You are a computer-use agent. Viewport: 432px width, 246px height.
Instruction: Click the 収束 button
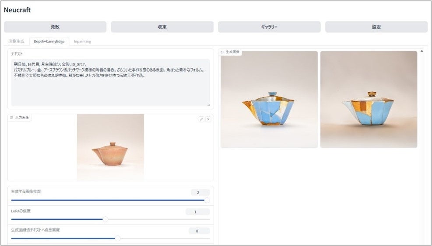click(162, 27)
